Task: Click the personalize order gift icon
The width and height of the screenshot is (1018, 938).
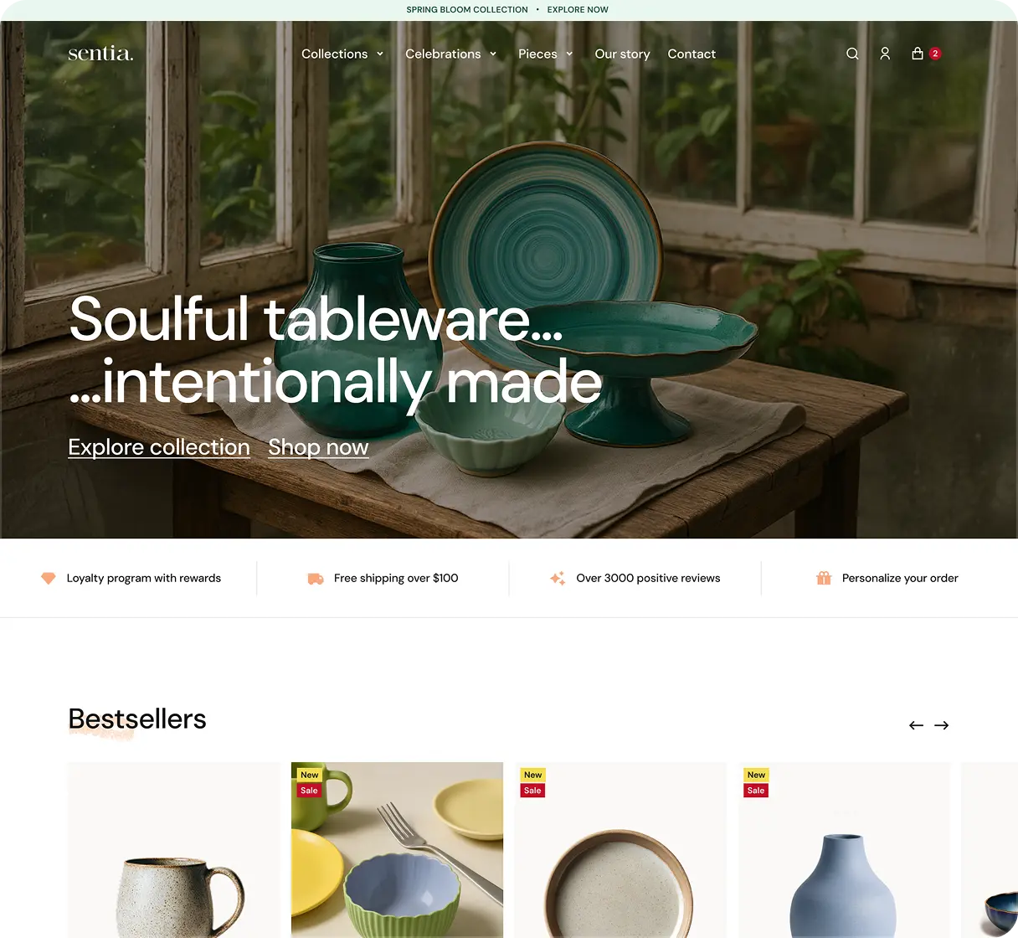Action: [x=824, y=578]
